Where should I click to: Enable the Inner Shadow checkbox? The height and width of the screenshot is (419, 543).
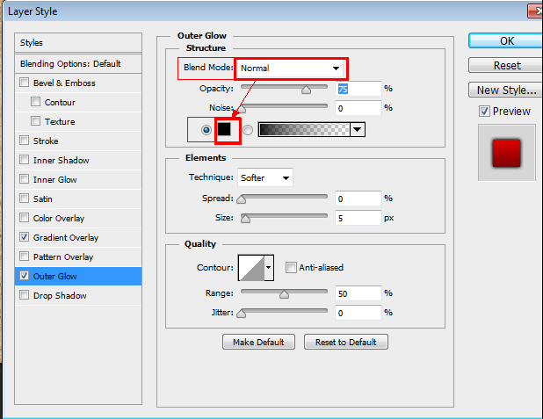pyautogui.click(x=25, y=160)
